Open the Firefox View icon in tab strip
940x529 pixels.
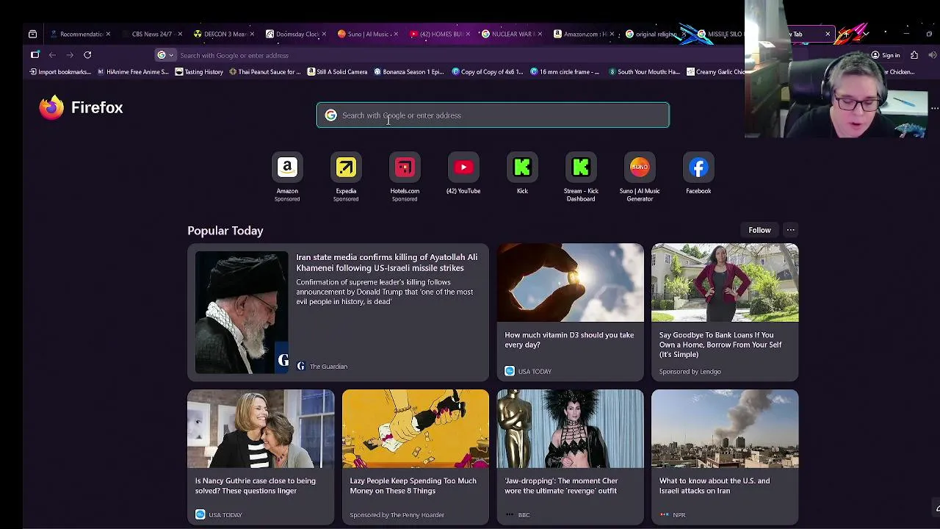[x=32, y=34]
